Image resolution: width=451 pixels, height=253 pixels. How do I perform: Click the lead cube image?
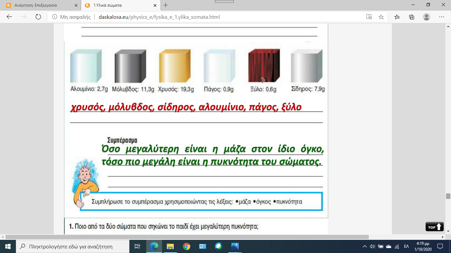(x=130, y=66)
